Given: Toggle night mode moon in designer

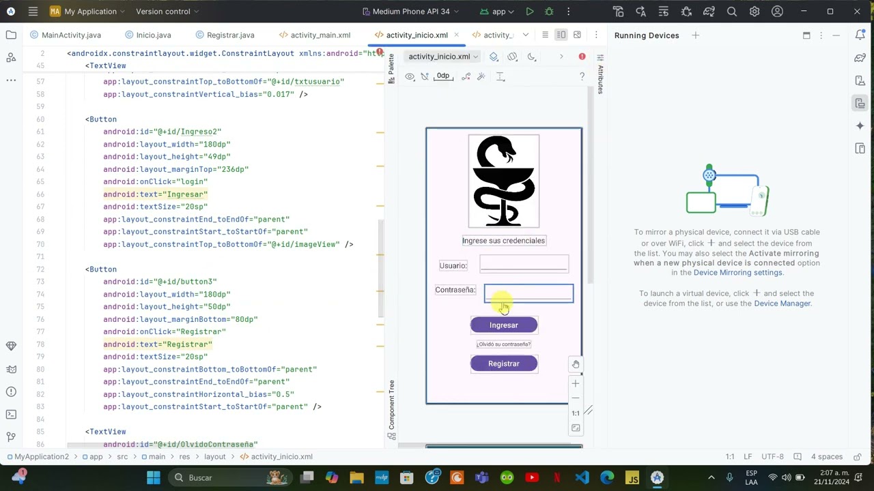Looking at the screenshot, I should pyautogui.click(x=532, y=57).
